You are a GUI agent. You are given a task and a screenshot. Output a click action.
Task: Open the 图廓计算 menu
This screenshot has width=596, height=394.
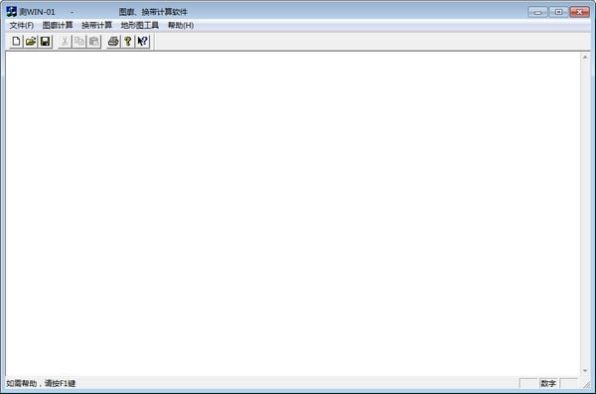tap(58, 25)
